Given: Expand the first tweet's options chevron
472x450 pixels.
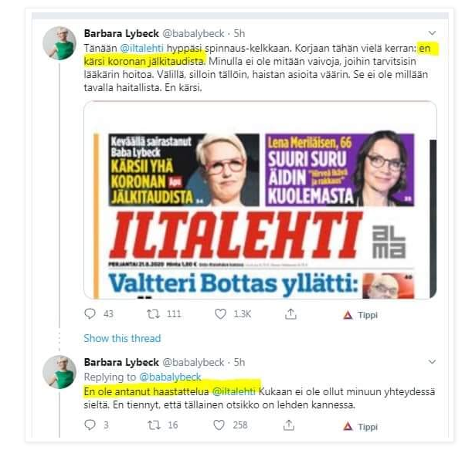Looking at the screenshot, I should 432,32.
